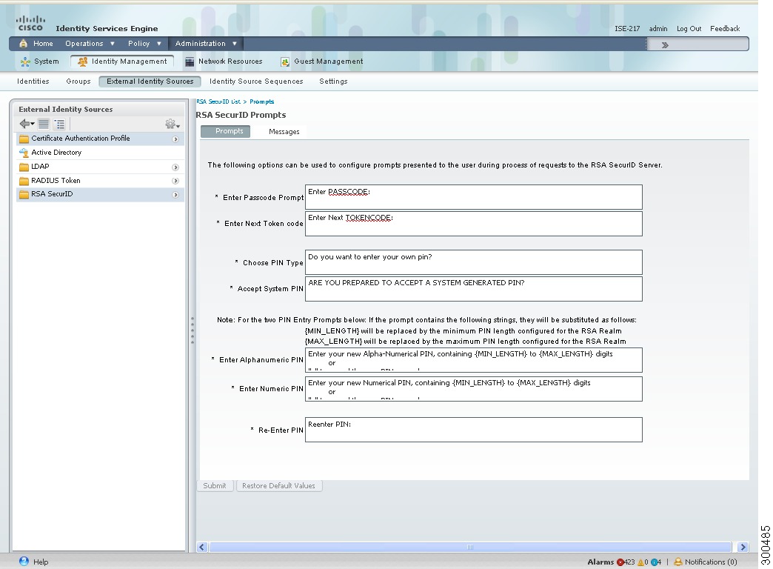The height and width of the screenshot is (569, 773).
Task: Open Notifications (0) in the status bar
Action: (x=705, y=562)
